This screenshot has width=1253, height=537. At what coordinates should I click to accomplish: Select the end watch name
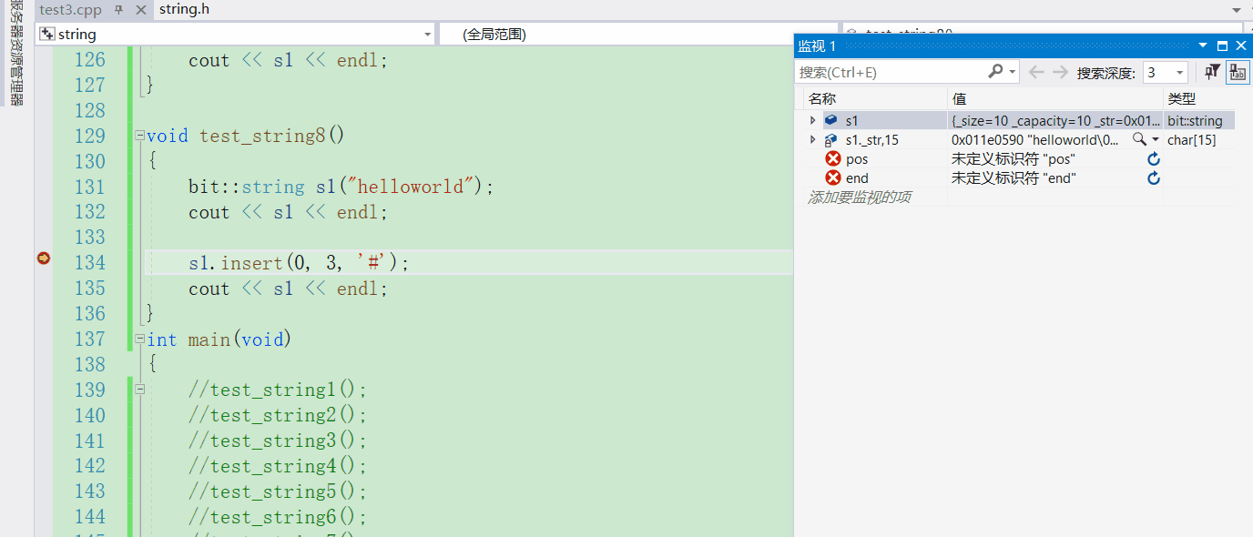point(857,178)
